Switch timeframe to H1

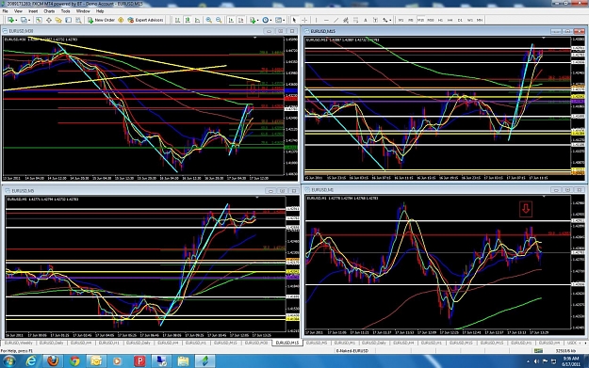440,20
